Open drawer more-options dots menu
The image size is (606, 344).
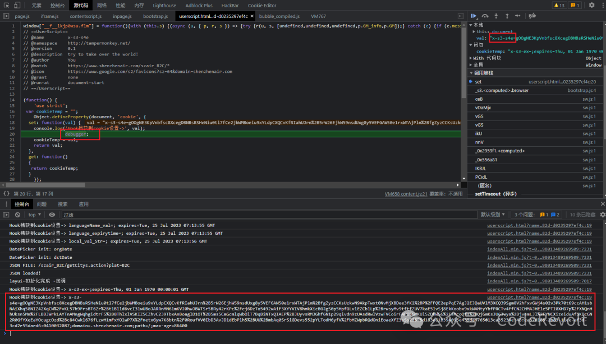6,204
